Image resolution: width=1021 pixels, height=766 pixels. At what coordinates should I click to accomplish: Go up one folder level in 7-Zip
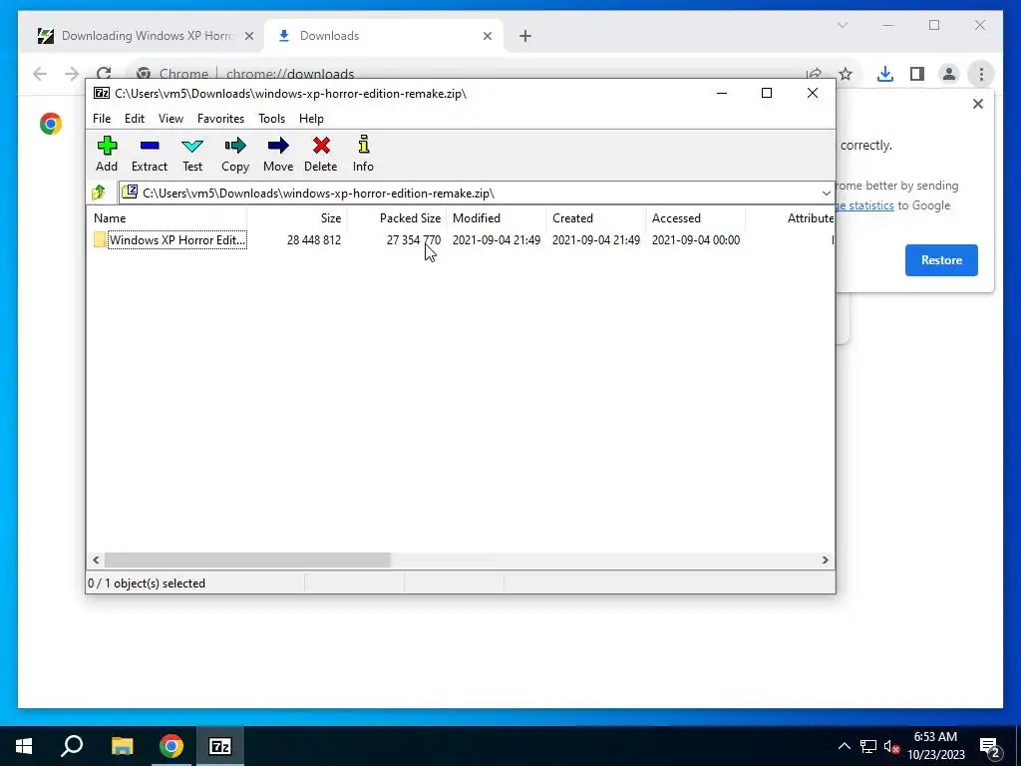[x=99, y=192]
